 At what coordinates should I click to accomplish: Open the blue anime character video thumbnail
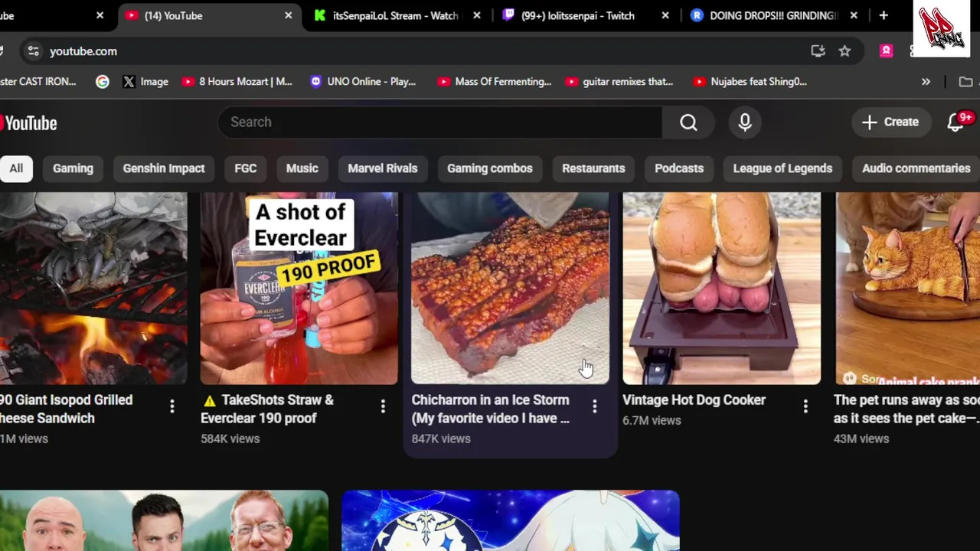point(511,520)
